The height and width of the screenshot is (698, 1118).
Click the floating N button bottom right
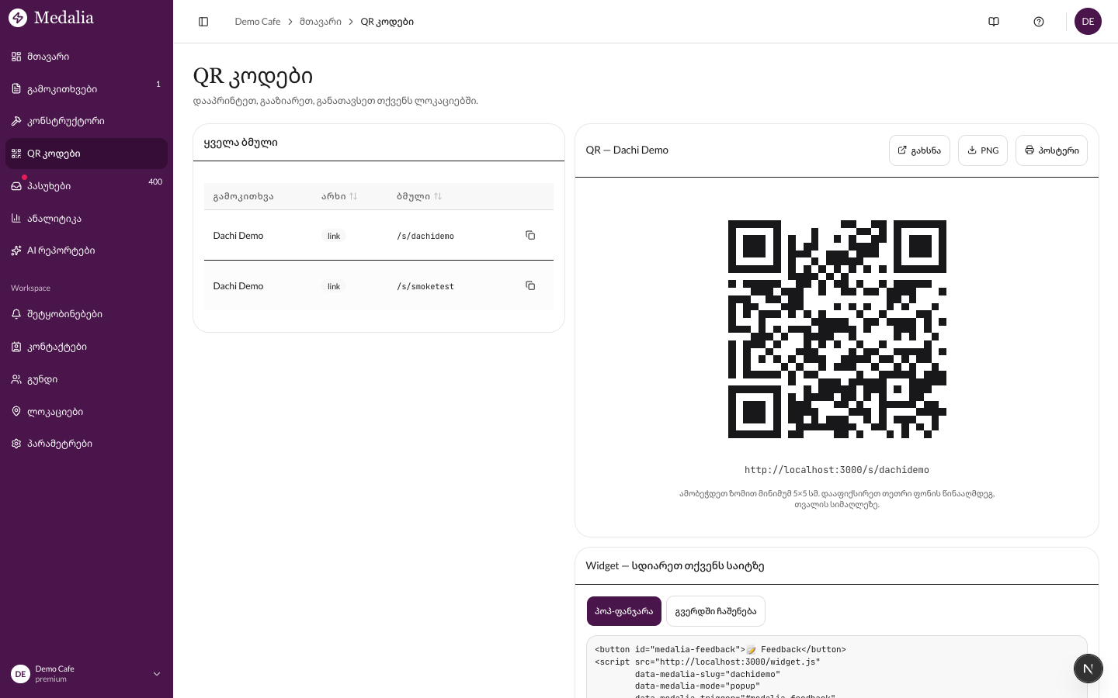pyautogui.click(x=1088, y=668)
